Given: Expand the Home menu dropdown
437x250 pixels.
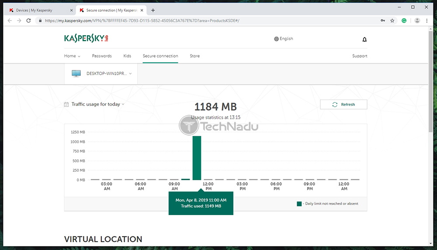Looking at the screenshot, I should click(72, 56).
